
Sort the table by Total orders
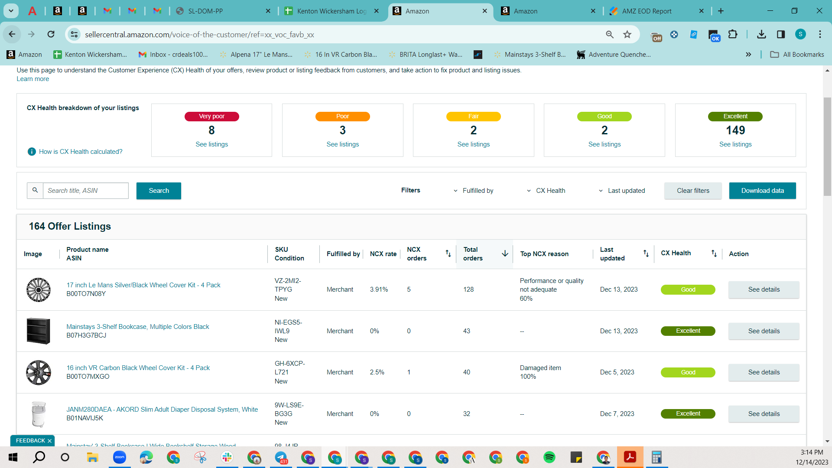[x=505, y=253]
